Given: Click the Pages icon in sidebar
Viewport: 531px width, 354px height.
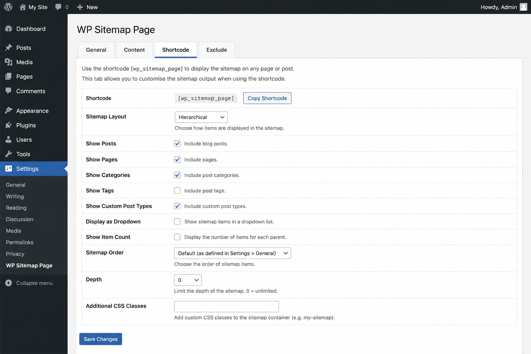Looking at the screenshot, I should pyautogui.click(x=9, y=77).
